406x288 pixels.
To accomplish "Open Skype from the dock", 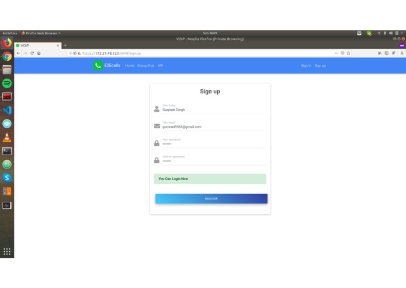I will tap(7, 178).
